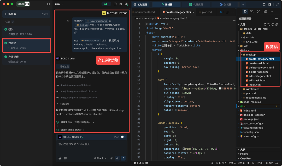282x166 pixels.
Task: Expand the wireframes folder
Action: tap(252, 89)
